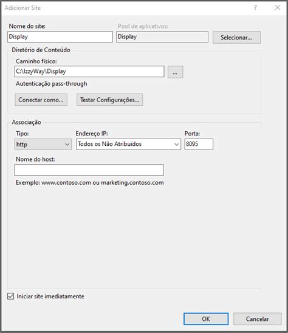
Task: Click the Diretório de Conteúdo group label
Action: (x=41, y=50)
